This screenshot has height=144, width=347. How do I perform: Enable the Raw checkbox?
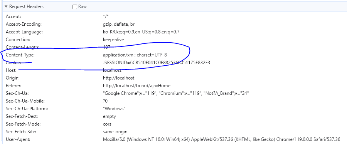(75, 7)
